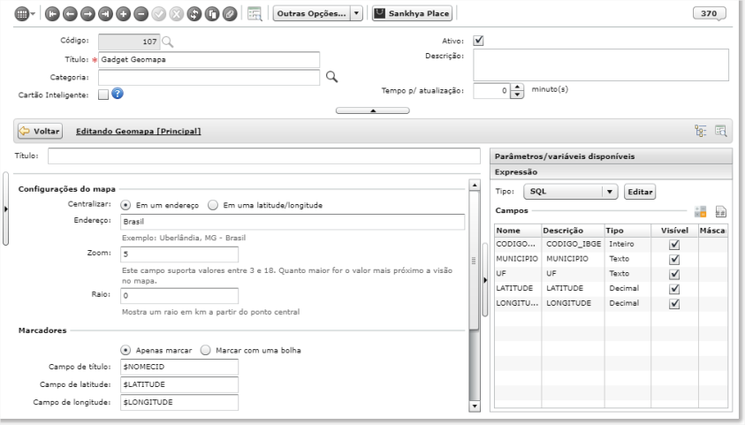Viewport: 745px width, 425px height.
Task: Delete record with minus icon
Action: [141, 14]
